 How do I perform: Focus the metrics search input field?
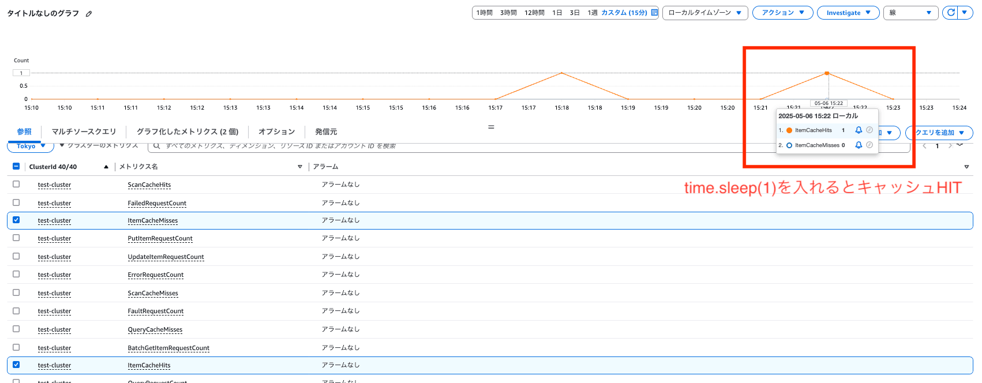pyautogui.click(x=529, y=146)
